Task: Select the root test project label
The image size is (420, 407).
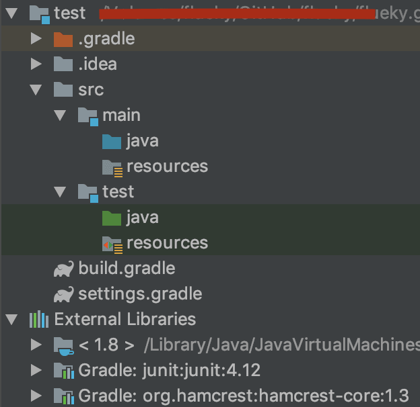Action: [x=69, y=13]
